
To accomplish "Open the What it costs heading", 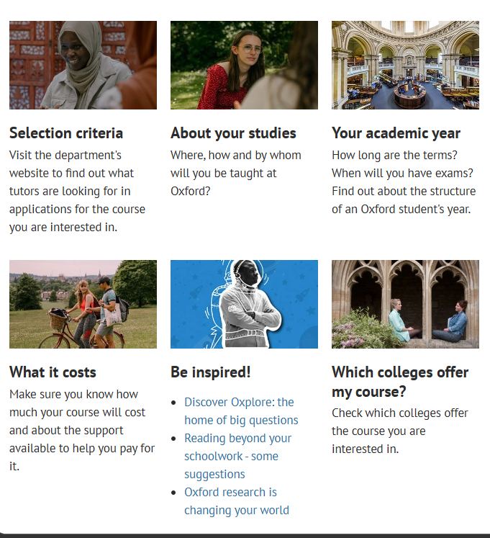I will click(x=53, y=372).
